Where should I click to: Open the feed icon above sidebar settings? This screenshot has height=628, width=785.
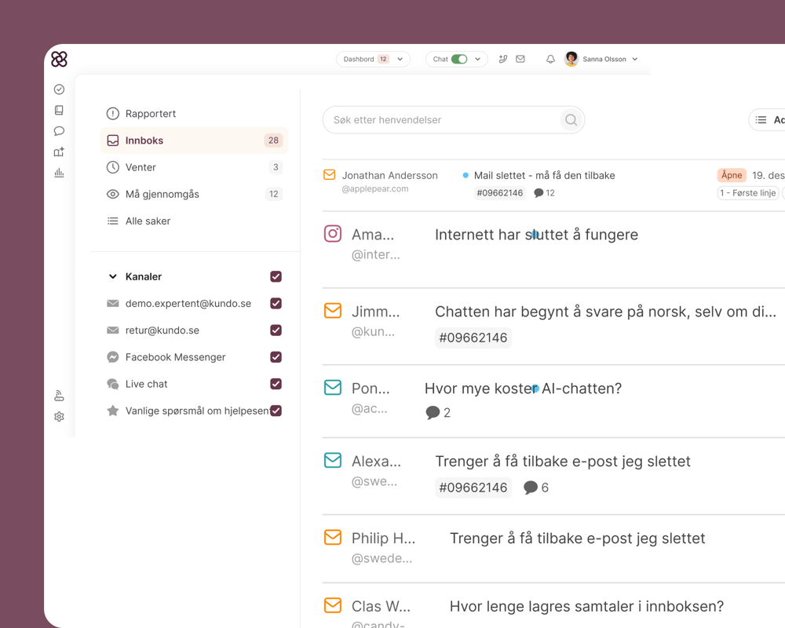[59, 396]
